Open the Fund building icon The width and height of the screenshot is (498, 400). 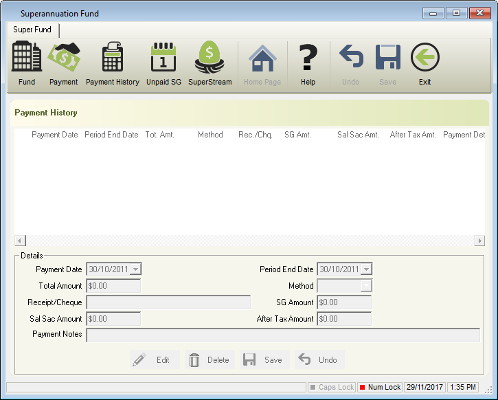click(x=27, y=56)
